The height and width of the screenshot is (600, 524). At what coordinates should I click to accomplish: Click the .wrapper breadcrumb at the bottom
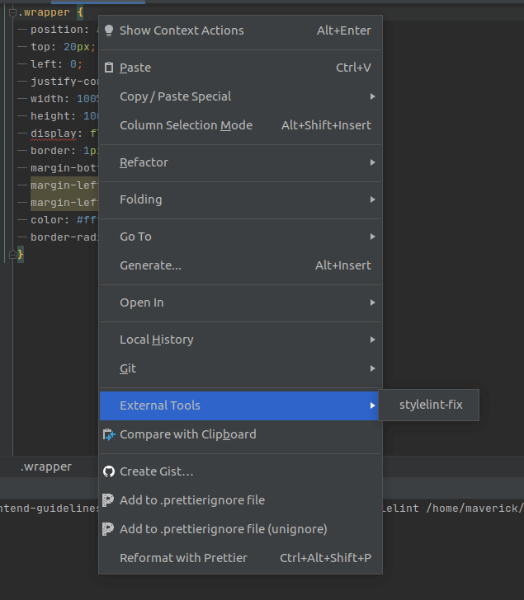pyautogui.click(x=45, y=466)
